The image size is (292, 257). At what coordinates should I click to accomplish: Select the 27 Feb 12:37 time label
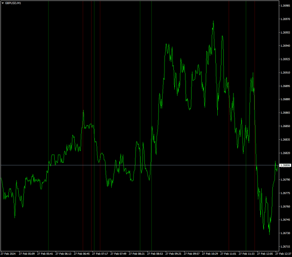[283, 254]
